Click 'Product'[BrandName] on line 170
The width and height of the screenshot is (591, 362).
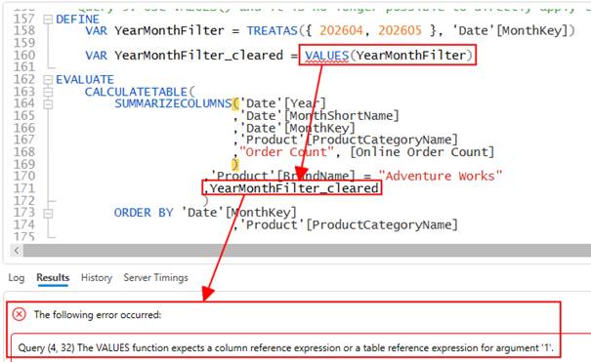click(282, 176)
